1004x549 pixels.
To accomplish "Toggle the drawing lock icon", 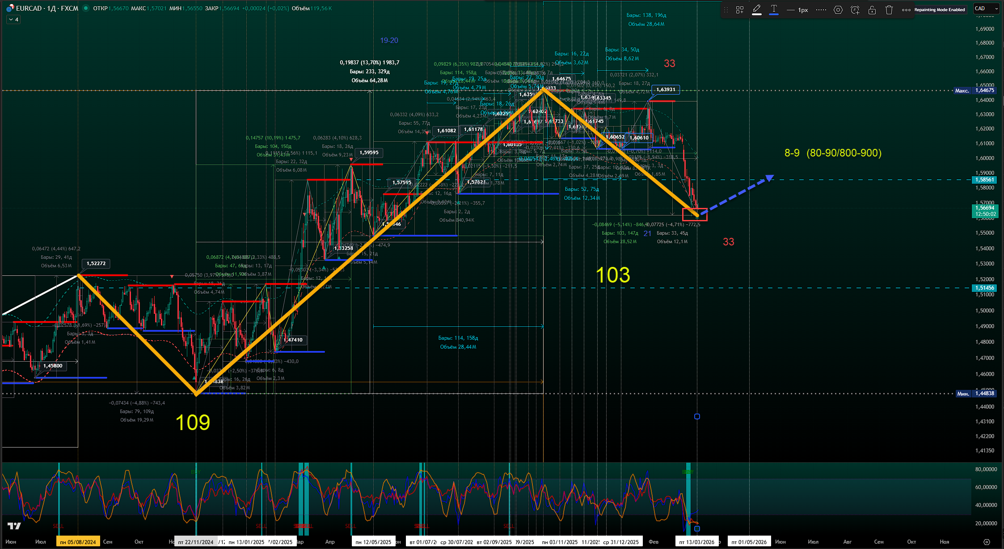I will point(872,10).
